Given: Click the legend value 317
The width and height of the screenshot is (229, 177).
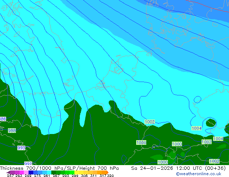Looking at the screenshot, I should [x=103, y=176].
